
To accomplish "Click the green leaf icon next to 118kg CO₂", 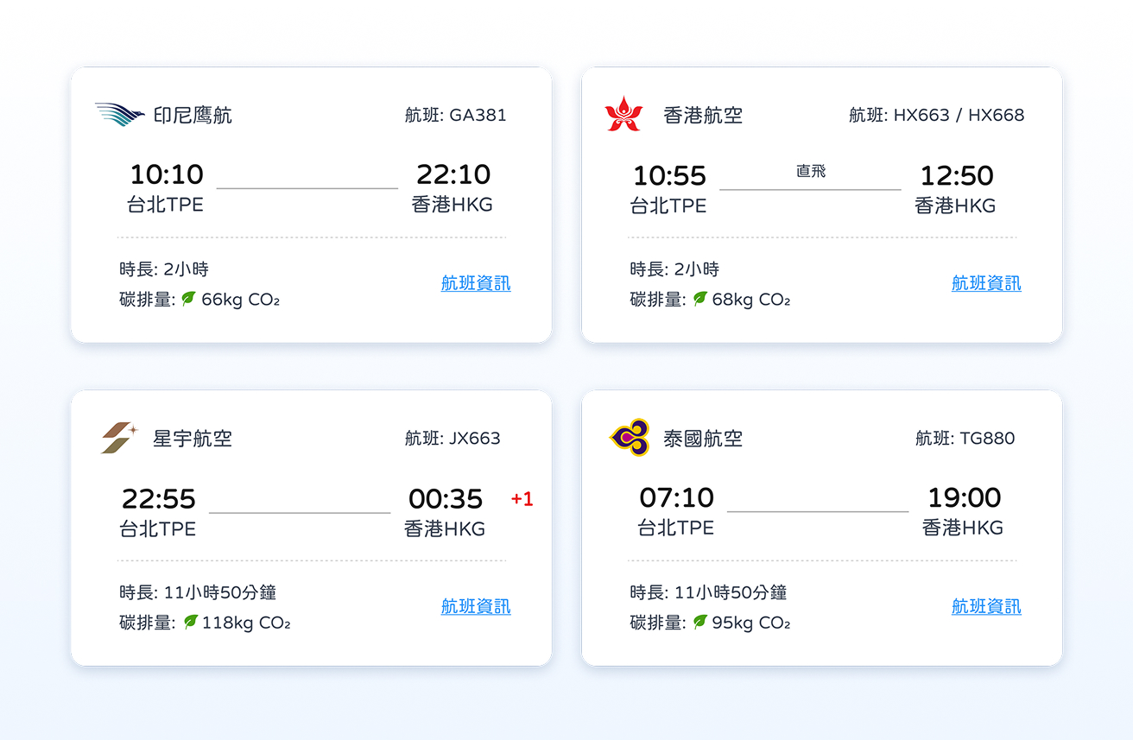I will pyautogui.click(x=190, y=622).
